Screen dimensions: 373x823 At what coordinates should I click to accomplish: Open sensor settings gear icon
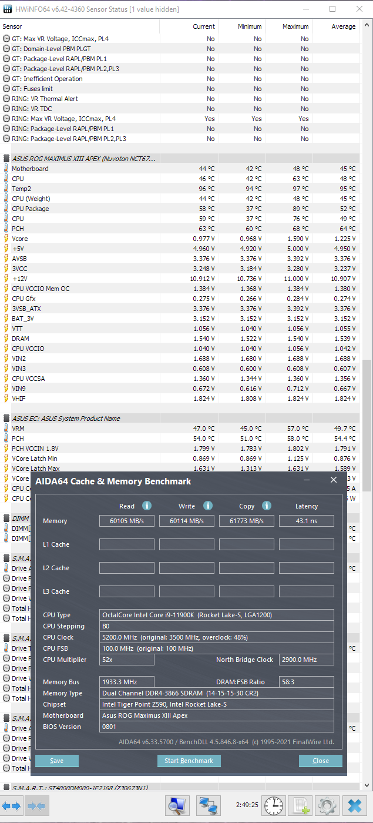click(327, 805)
